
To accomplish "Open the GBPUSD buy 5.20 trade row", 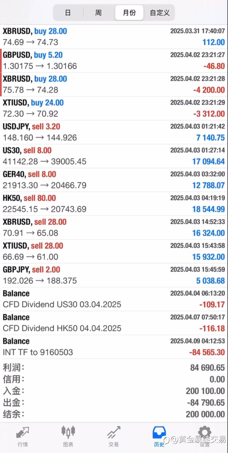I will 114,61.
